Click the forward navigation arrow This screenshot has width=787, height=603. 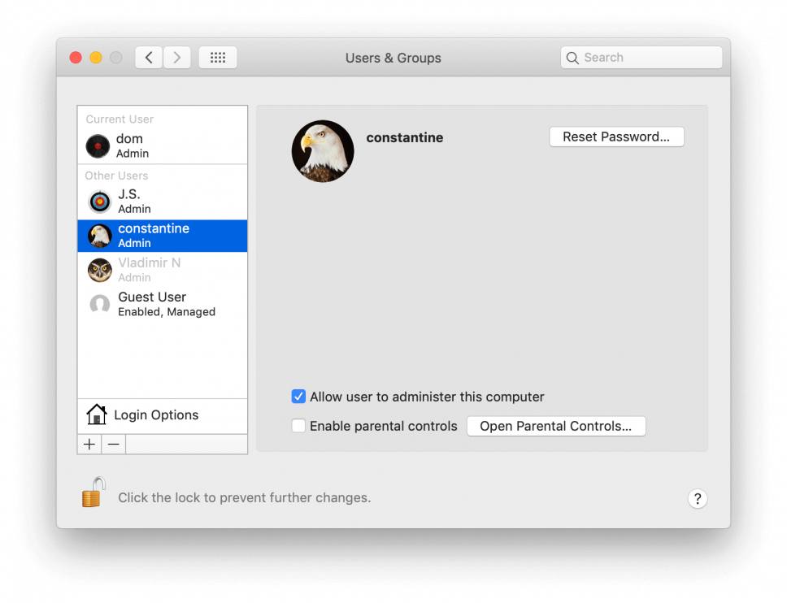point(177,57)
